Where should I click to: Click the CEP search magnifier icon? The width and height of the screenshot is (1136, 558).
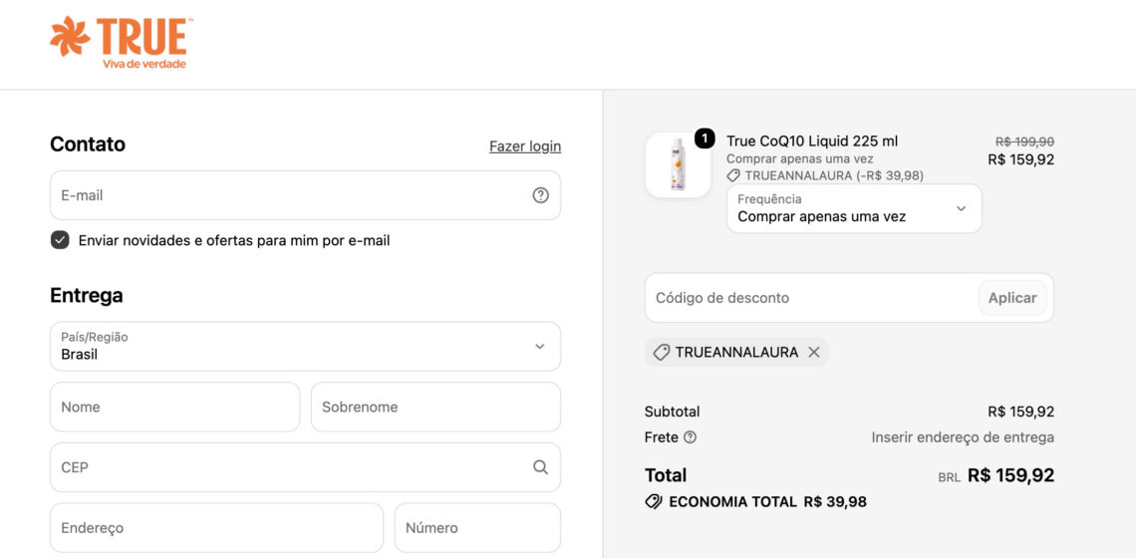[540, 467]
